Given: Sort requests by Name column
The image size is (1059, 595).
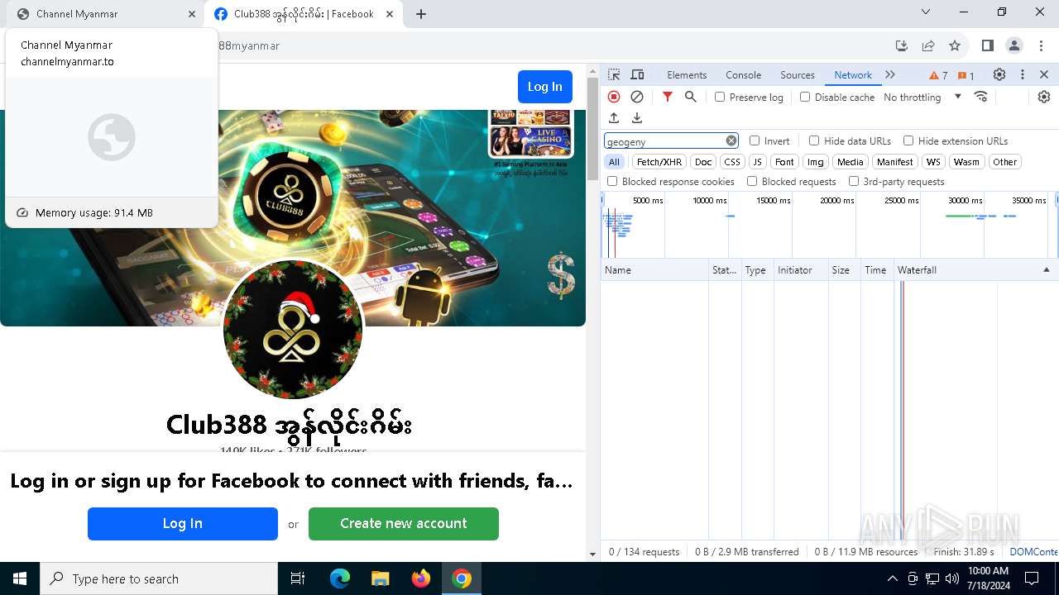Looking at the screenshot, I should 654,270.
